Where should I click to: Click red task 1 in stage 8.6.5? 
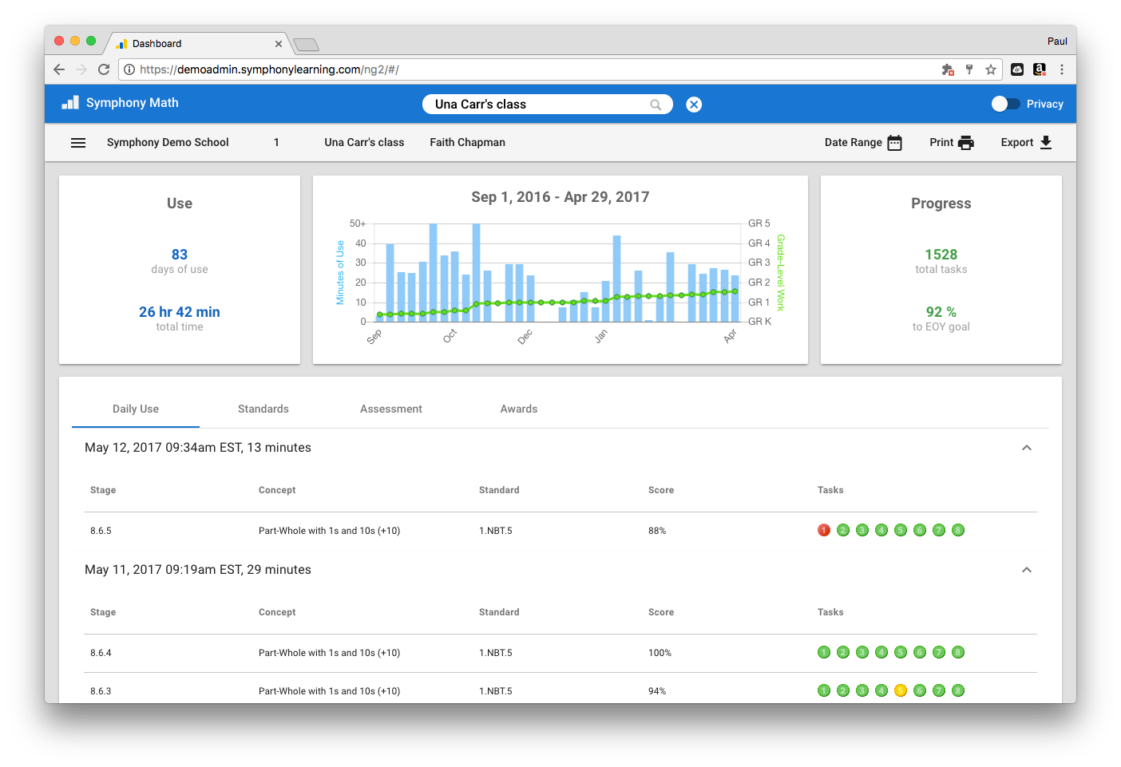tap(824, 530)
